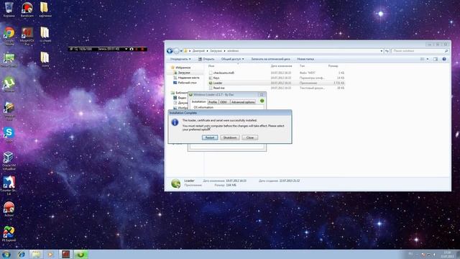Sort by the Размер column header

(333, 66)
